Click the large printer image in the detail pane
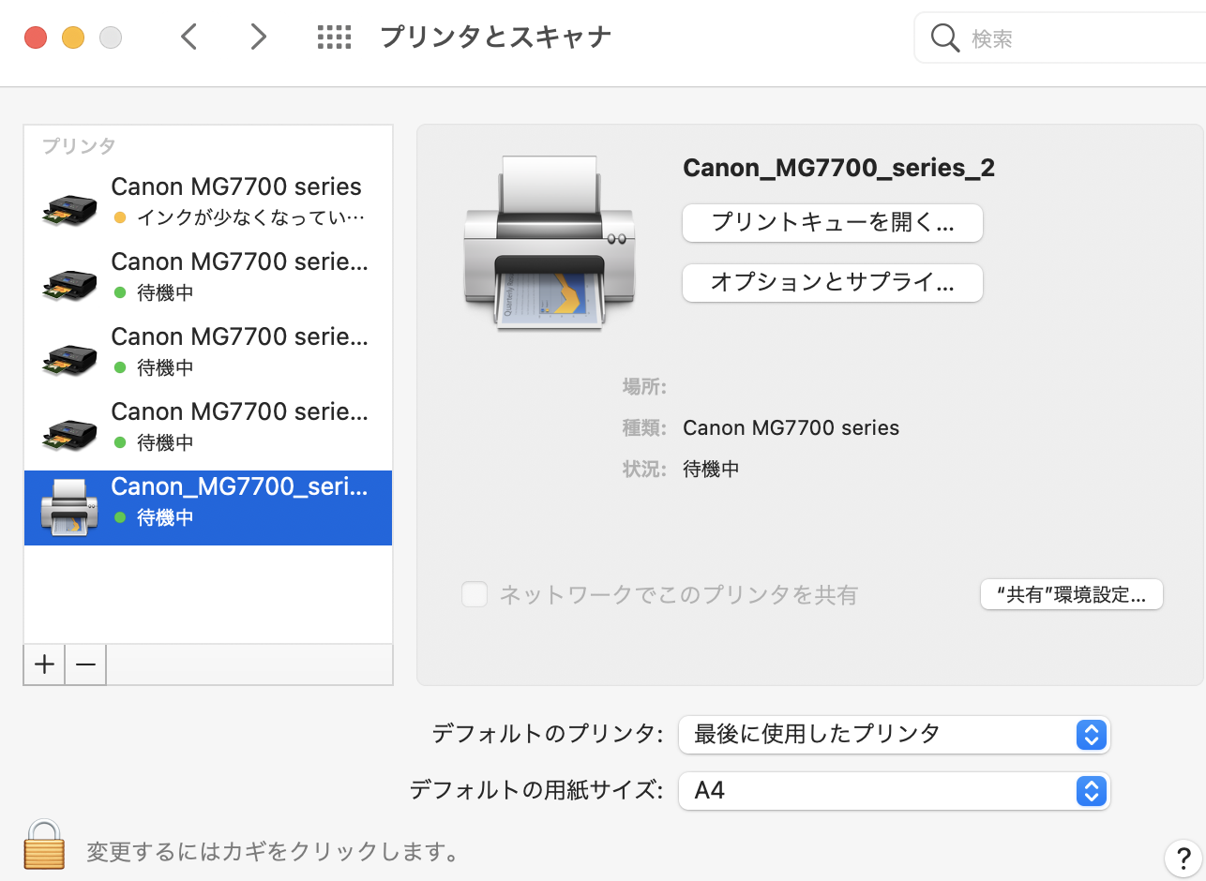 (550, 242)
